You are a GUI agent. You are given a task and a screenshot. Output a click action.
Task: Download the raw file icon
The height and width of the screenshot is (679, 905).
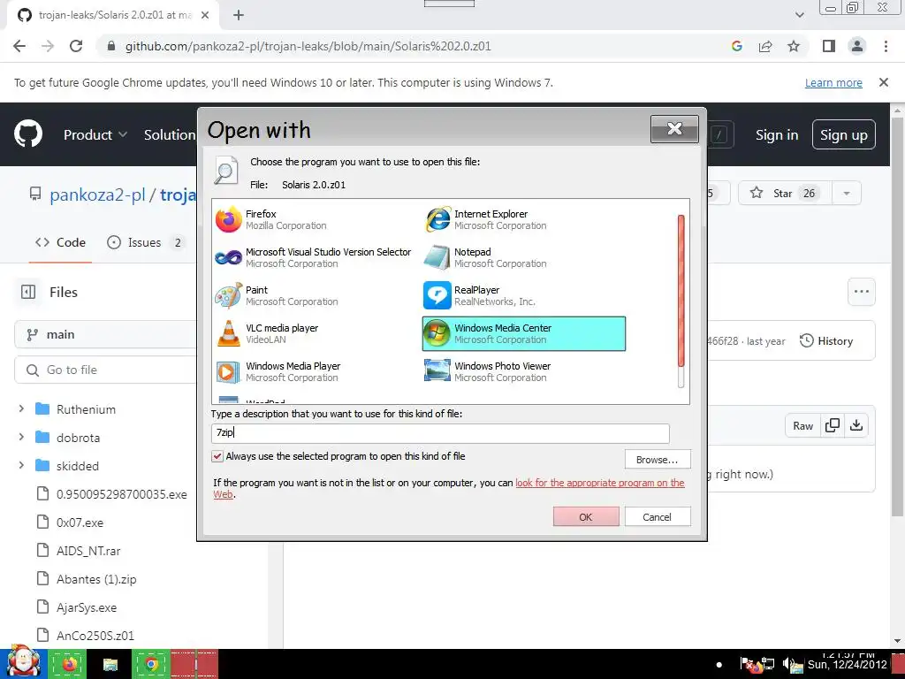tap(856, 425)
